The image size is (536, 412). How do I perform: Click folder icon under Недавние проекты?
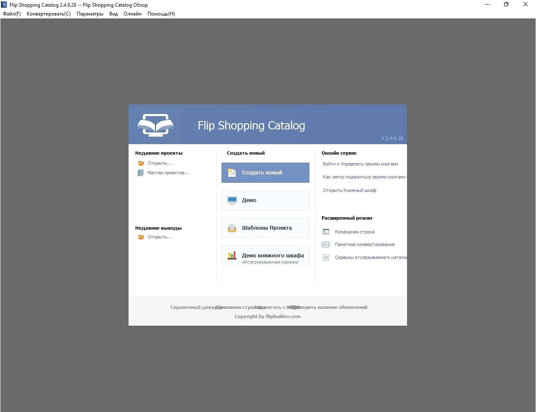point(141,163)
